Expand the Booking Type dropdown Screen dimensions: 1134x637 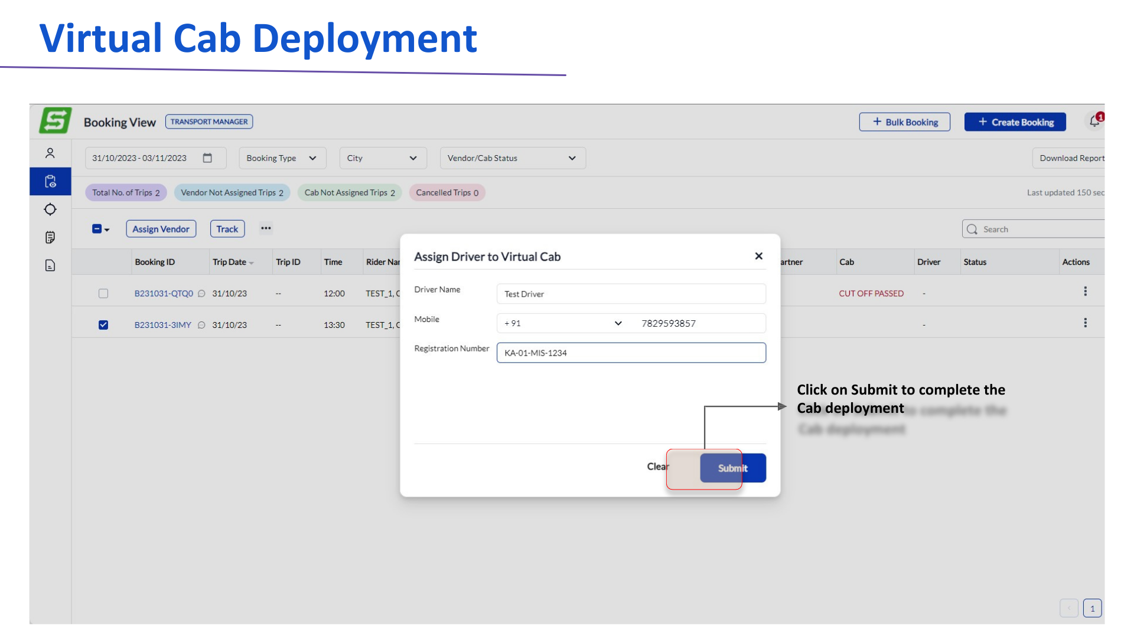(x=282, y=158)
